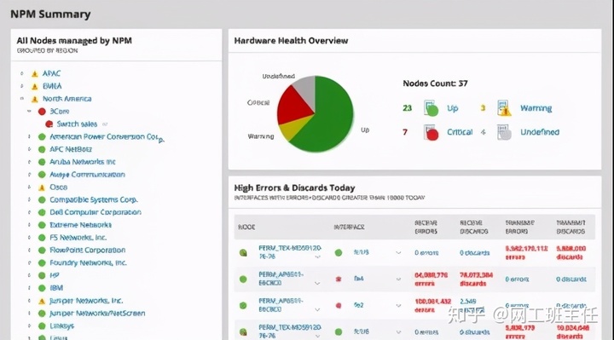
Task: Expand the EMEA region group
Action: pyautogui.click(x=22, y=86)
